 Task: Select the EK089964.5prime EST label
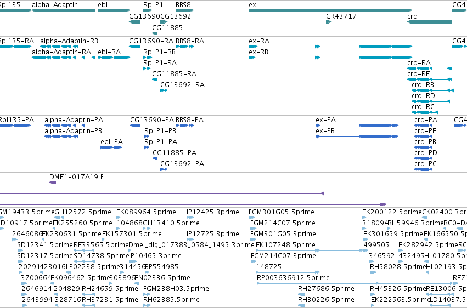click(146, 212)
